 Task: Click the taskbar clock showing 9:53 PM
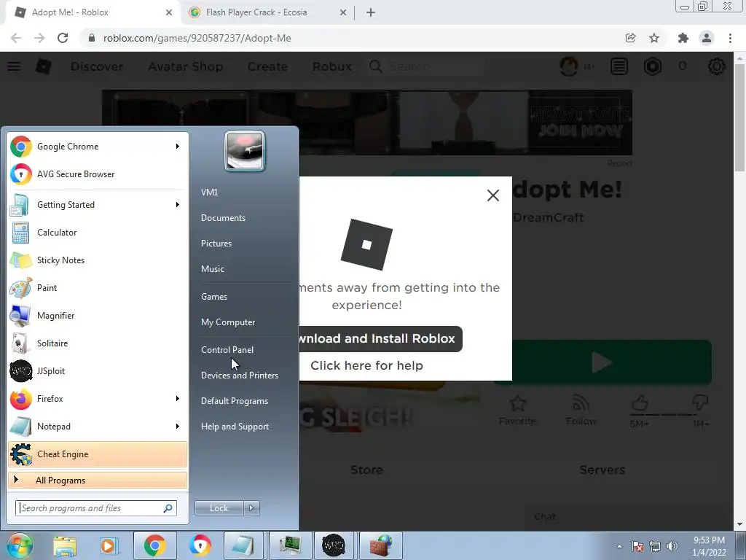(x=709, y=546)
